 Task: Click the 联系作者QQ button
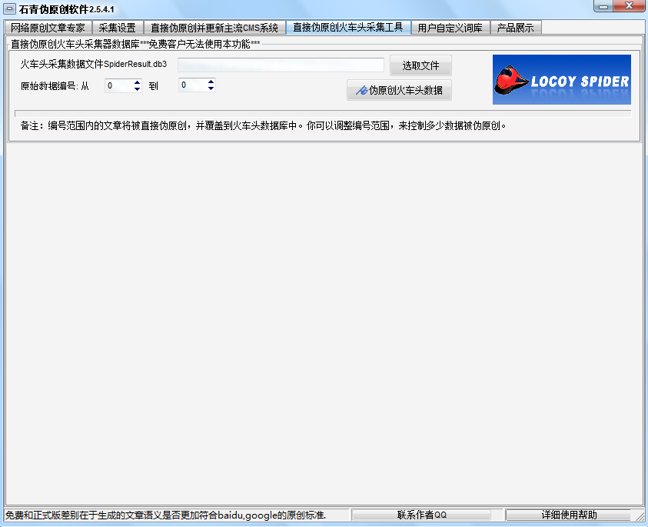pos(421,515)
